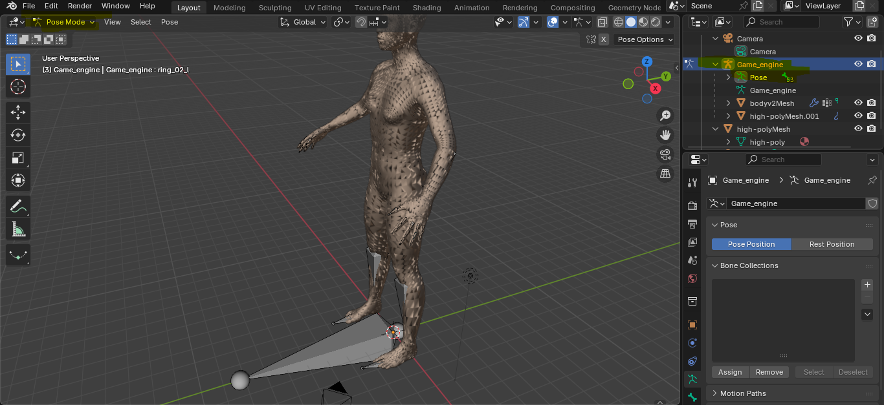Choose the Annotate pencil tool
Image resolution: width=884 pixels, height=405 pixels.
pos(18,207)
